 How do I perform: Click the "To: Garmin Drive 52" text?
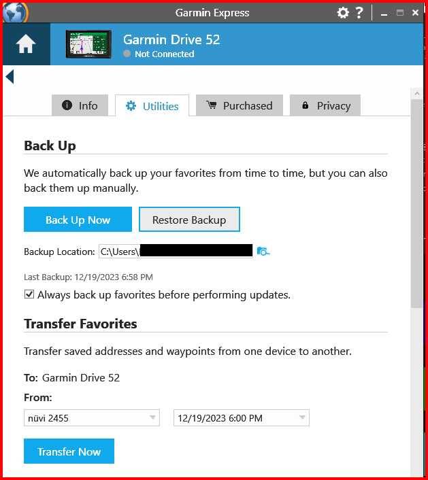point(71,378)
